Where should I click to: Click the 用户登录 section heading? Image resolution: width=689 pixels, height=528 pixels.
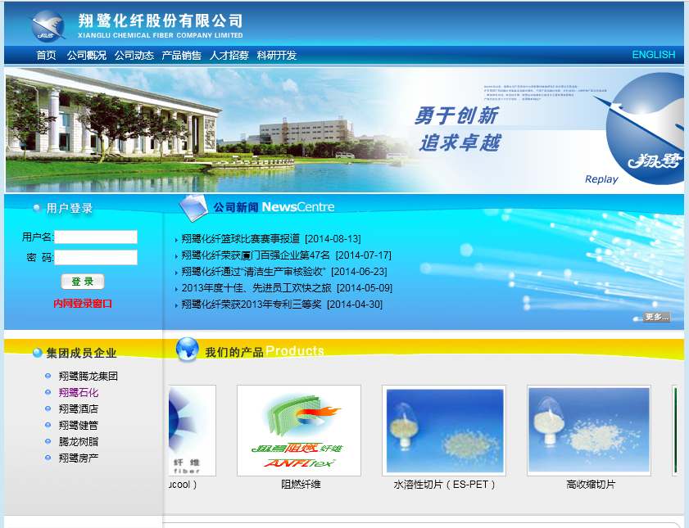[70, 208]
